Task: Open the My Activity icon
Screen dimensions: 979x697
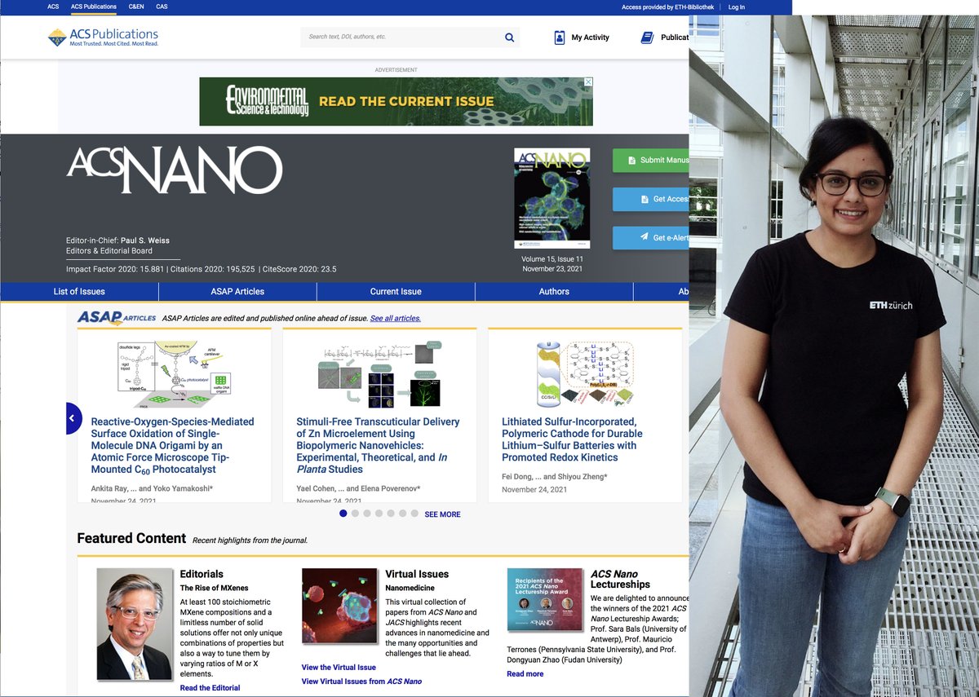Action: (x=560, y=37)
